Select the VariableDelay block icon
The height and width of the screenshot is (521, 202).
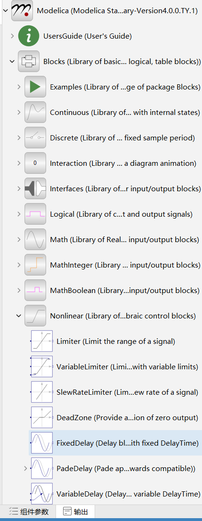[x=42, y=493]
